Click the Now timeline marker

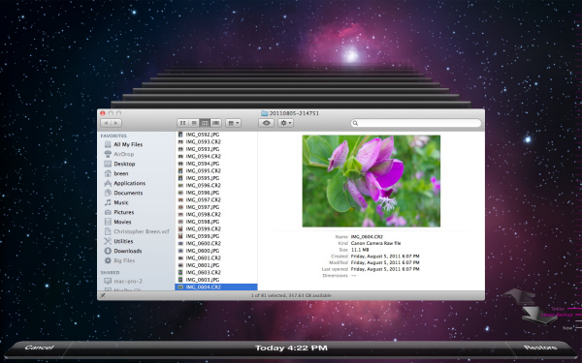click(567, 328)
